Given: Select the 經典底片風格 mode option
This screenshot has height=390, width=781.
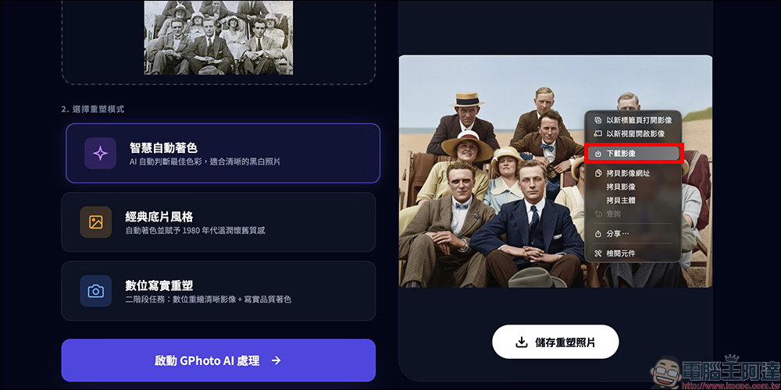Looking at the screenshot, I should coord(218,222).
